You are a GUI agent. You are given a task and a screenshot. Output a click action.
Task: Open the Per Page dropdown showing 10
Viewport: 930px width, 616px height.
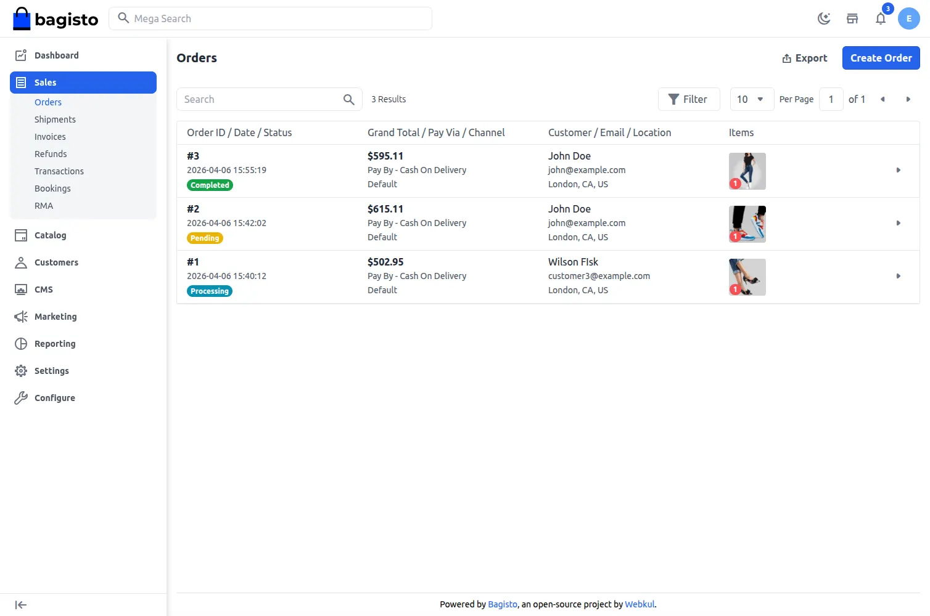coord(751,99)
